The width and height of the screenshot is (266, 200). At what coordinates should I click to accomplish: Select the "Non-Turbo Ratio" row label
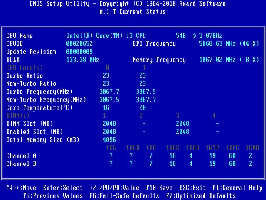(31, 84)
